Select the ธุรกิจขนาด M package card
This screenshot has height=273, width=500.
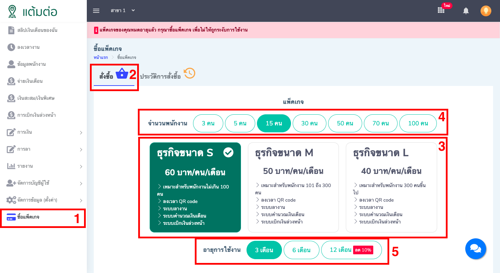point(293,187)
